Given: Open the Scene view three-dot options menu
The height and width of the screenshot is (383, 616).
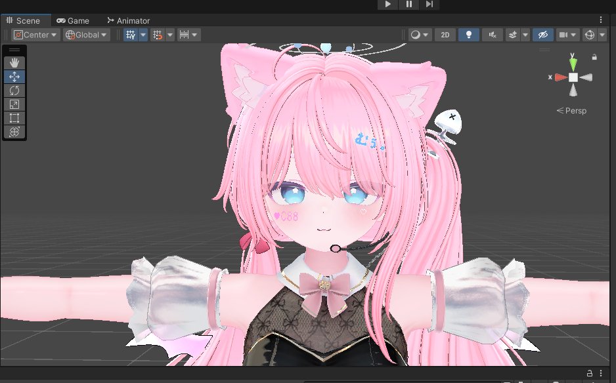Looking at the screenshot, I should point(601,20).
